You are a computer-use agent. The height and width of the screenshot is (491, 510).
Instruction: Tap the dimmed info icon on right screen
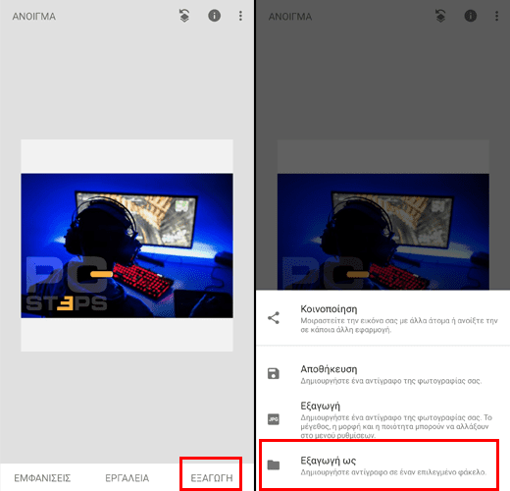(471, 16)
